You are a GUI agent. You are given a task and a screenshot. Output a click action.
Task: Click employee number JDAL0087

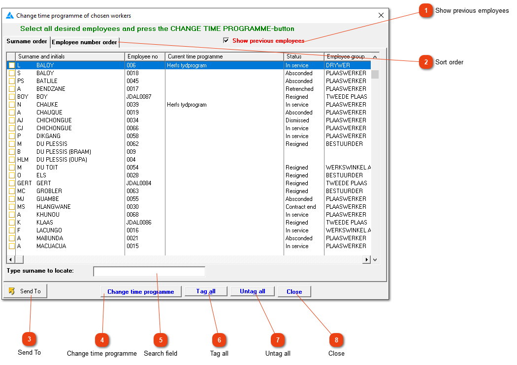139,97
